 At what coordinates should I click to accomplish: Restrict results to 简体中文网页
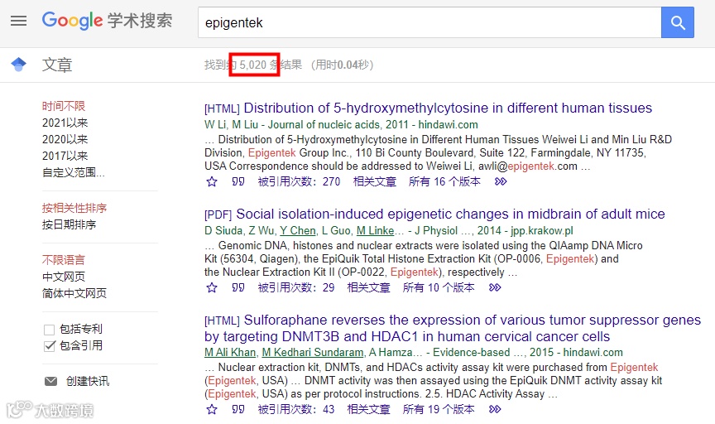(74, 293)
